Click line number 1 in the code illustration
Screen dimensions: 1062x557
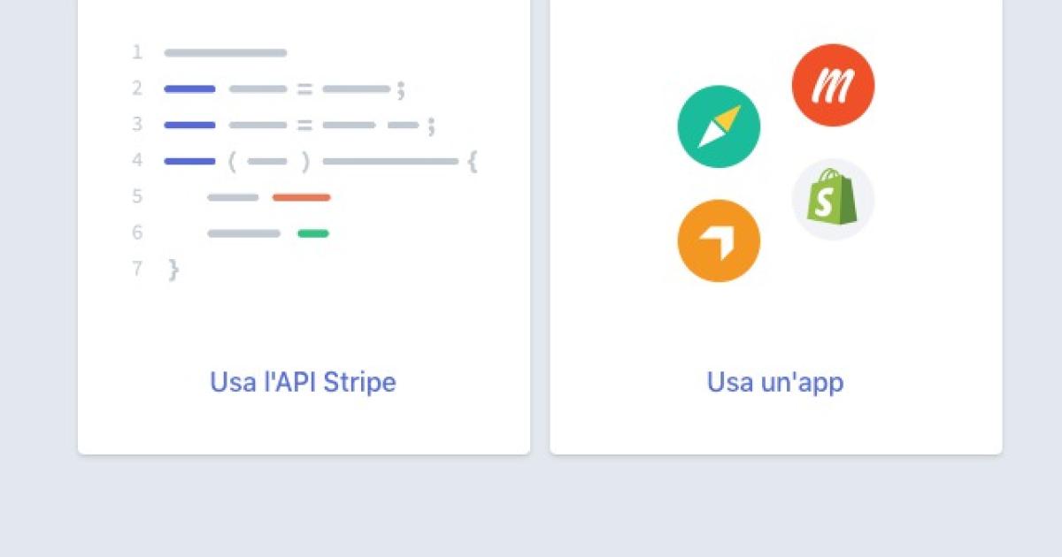coord(137,53)
